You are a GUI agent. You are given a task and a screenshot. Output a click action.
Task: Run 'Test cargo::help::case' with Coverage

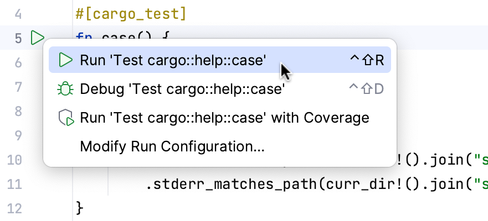(224, 118)
